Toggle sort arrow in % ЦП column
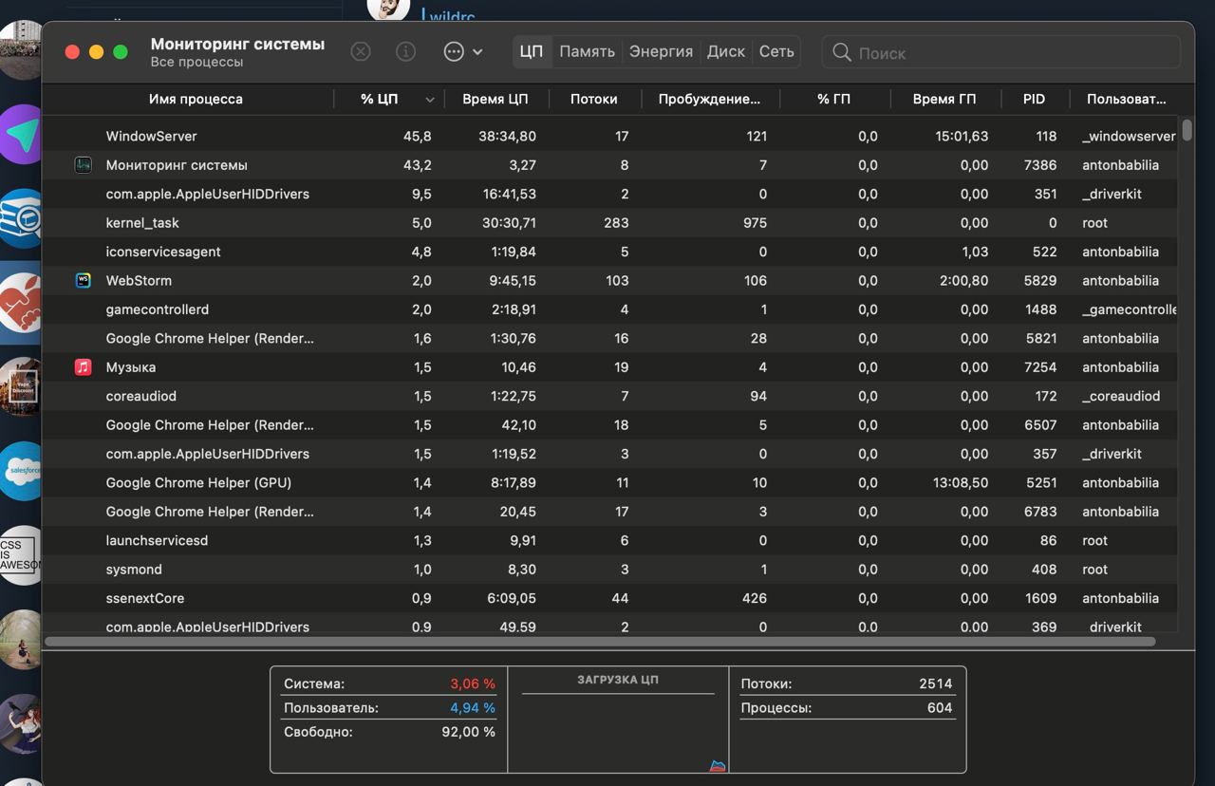This screenshot has height=786, width=1215. point(430,100)
